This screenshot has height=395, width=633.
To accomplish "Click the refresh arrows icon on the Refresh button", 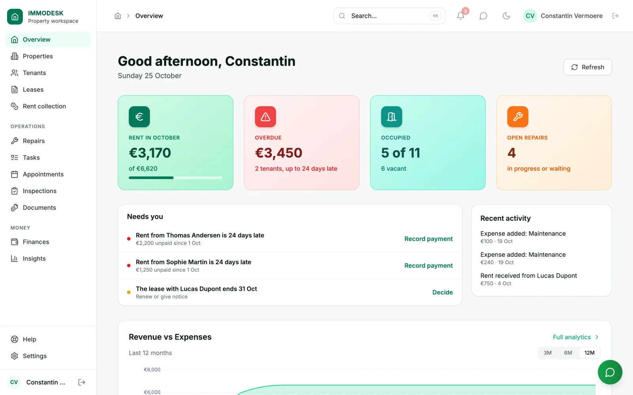I will point(574,67).
